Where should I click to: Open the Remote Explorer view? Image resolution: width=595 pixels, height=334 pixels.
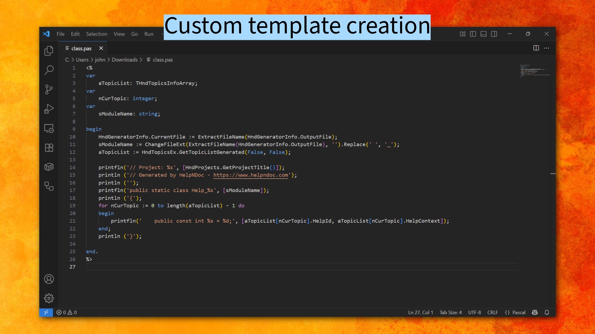pos(49,128)
